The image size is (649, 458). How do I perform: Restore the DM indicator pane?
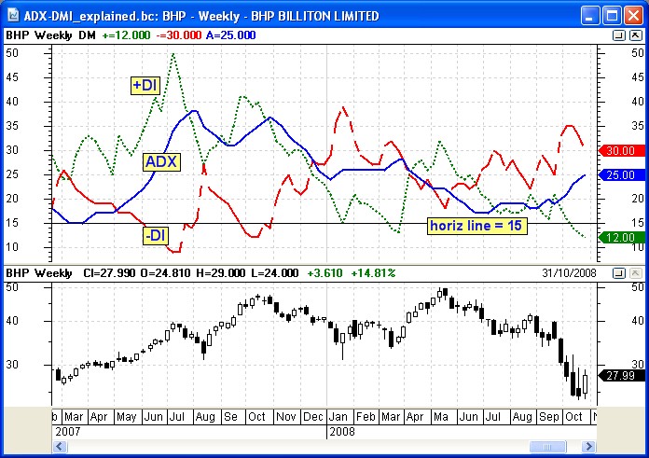point(618,35)
